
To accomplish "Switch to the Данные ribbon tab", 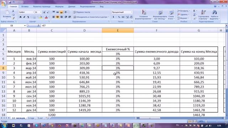I will tap(72, 6).
